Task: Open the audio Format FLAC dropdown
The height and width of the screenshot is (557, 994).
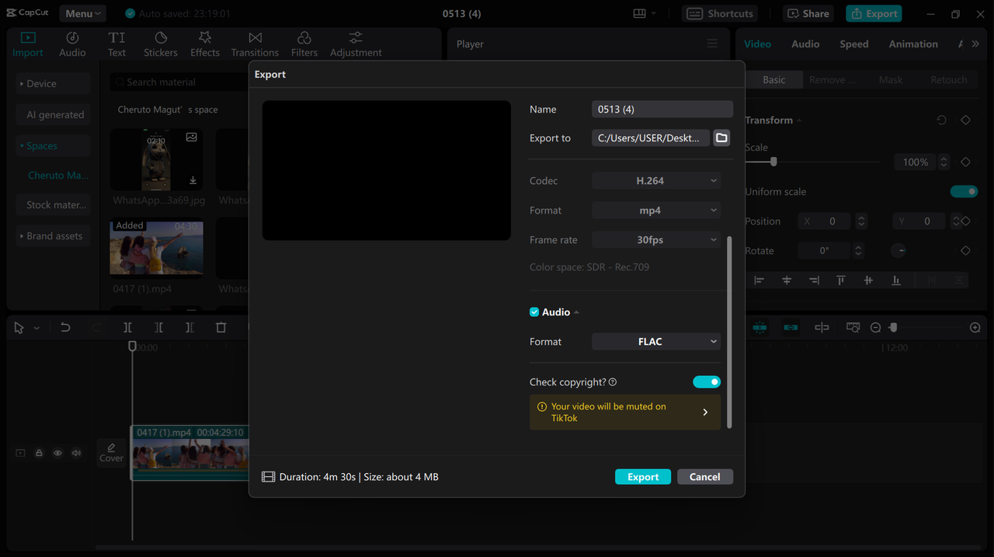Action: (x=656, y=342)
